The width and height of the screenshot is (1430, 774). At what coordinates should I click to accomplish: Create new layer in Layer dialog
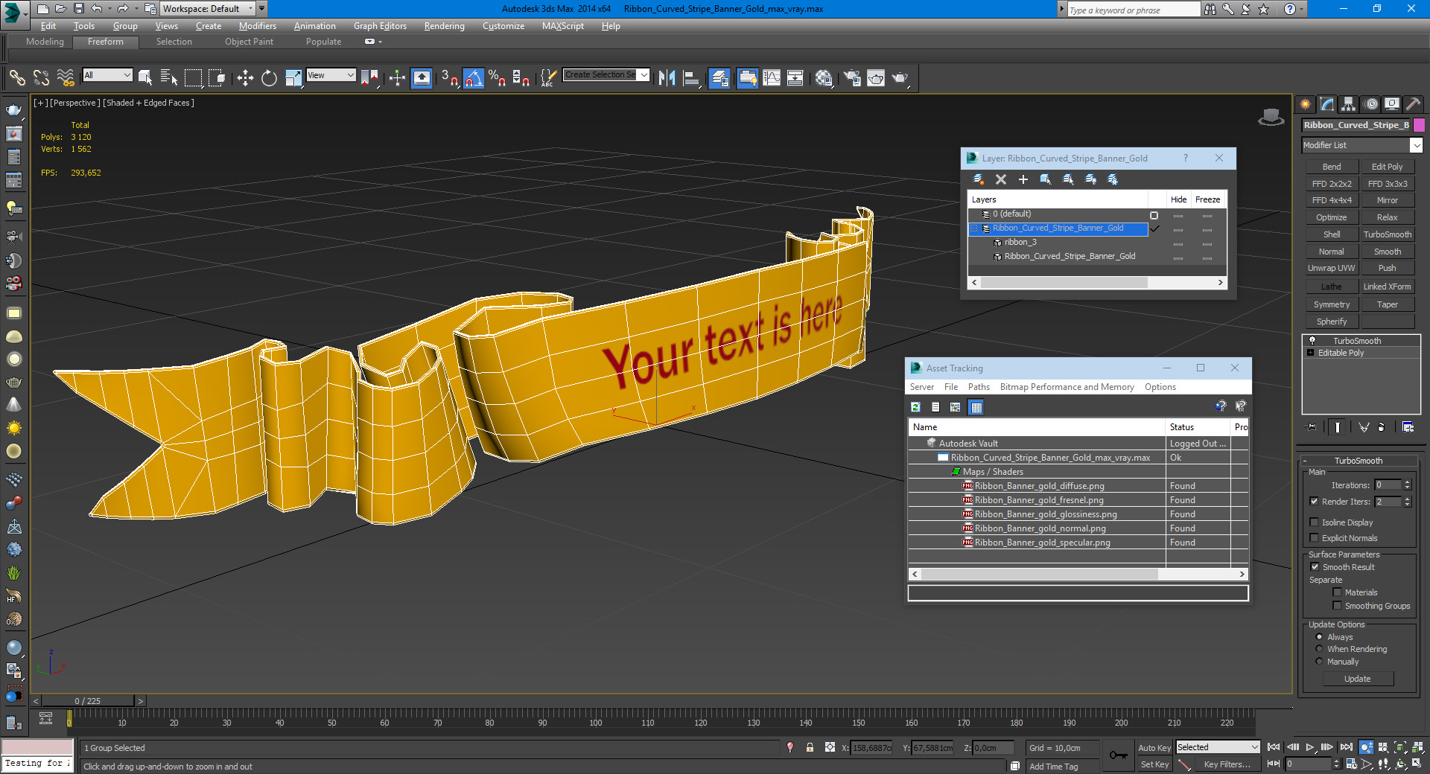coord(979,179)
